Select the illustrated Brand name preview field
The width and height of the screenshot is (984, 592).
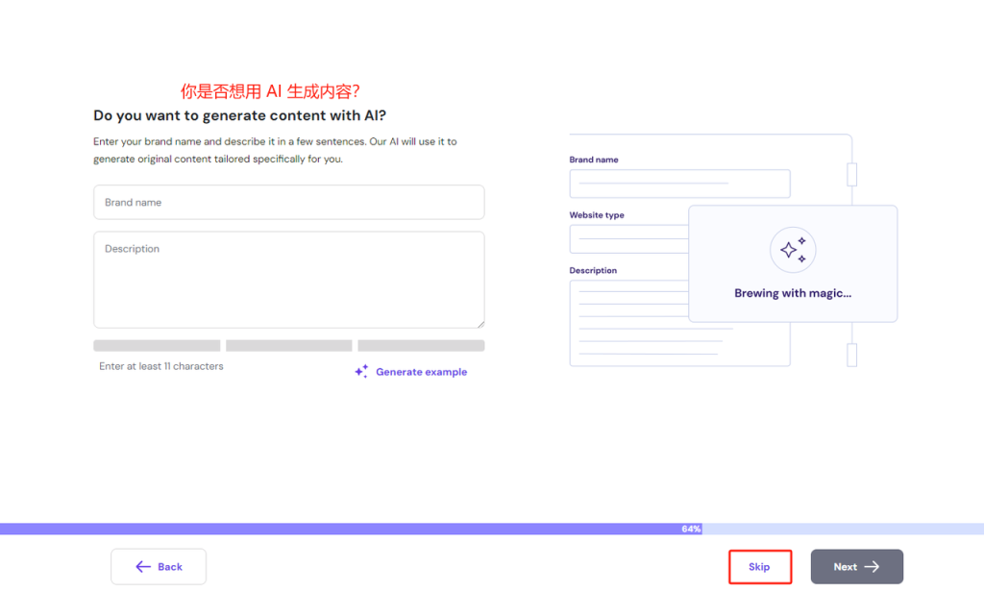[679, 184]
